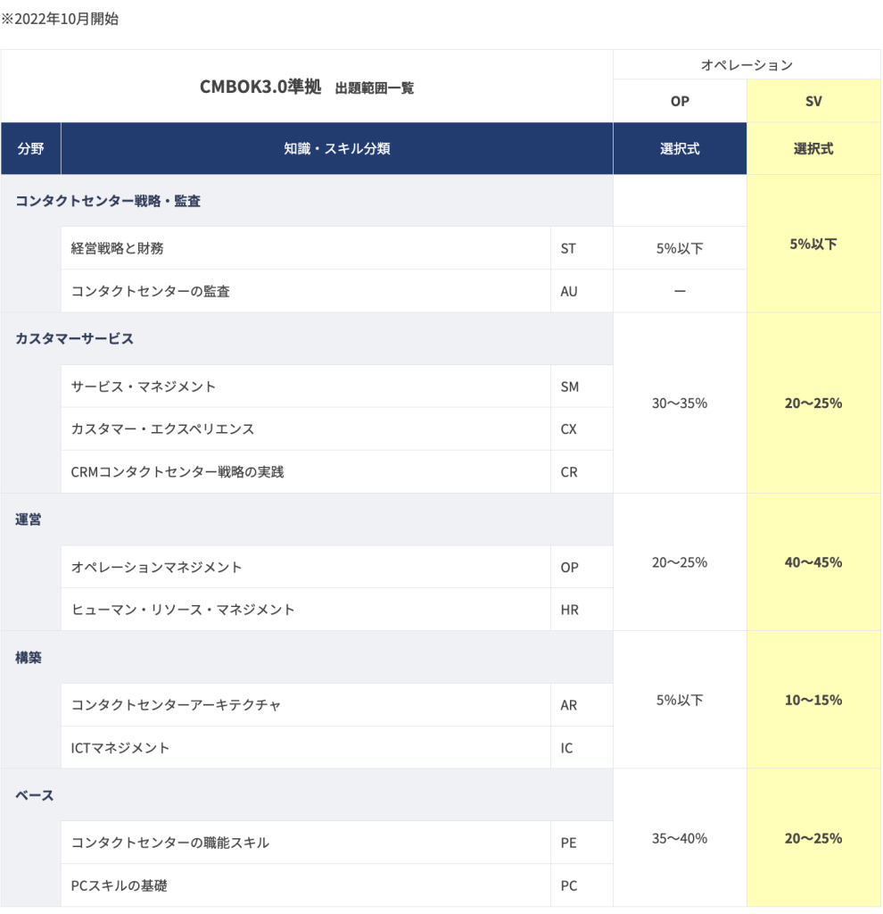883x914 pixels.
Task: Click the 運営 section heading
Action: (x=29, y=519)
